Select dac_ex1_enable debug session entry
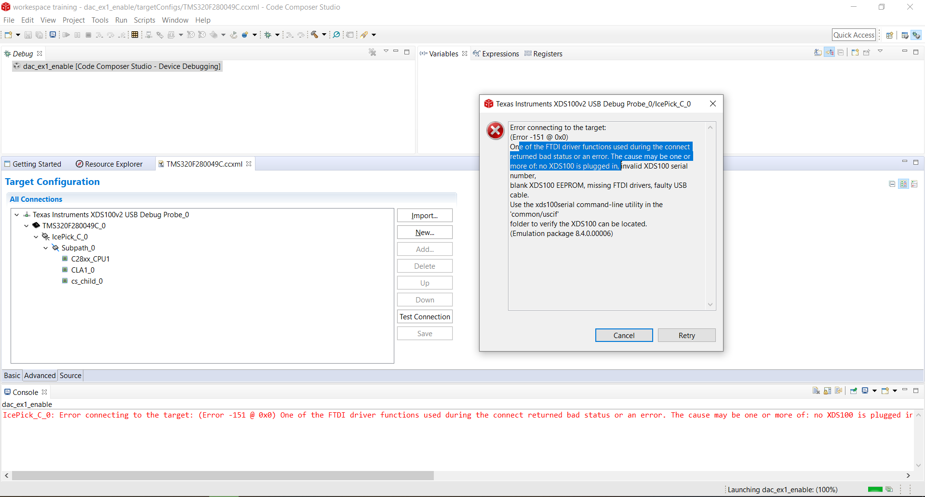Image resolution: width=925 pixels, height=497 pixels. [x=117, y=66]
